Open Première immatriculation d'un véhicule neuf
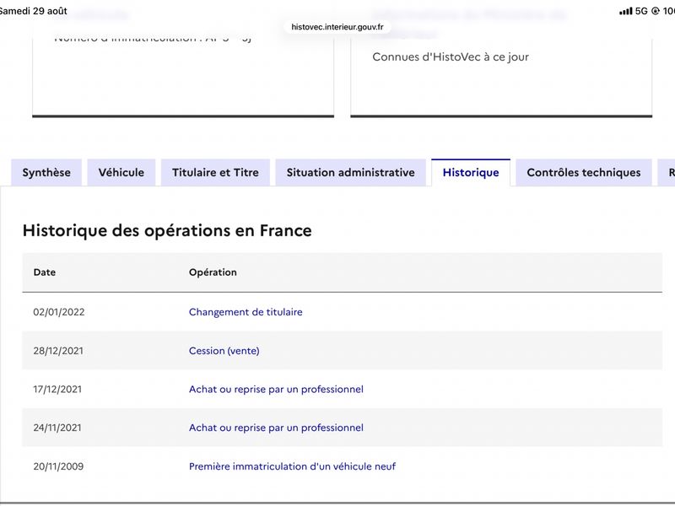 [x=292, y=466]
